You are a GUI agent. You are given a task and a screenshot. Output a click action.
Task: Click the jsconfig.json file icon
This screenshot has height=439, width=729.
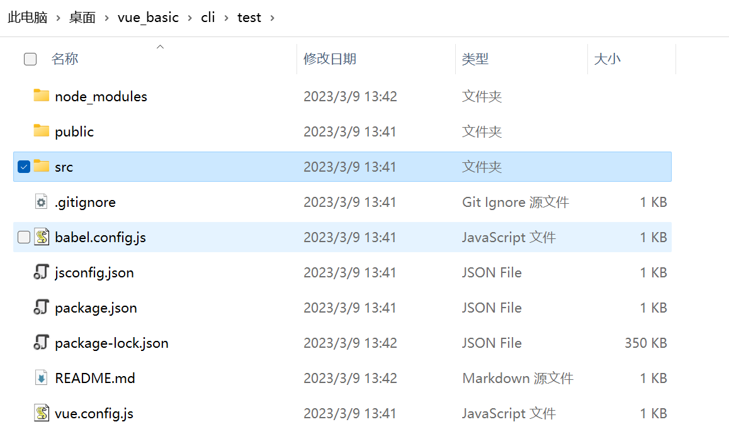coord(42,272)
